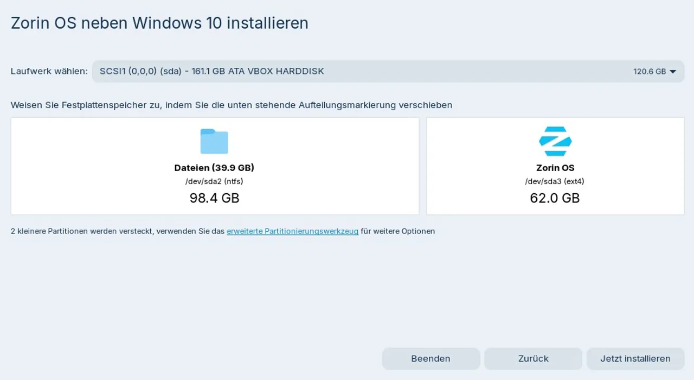Screen dimensions: 694x380
Task: Click the 62.0 GB size value
Action: point(555,198)
